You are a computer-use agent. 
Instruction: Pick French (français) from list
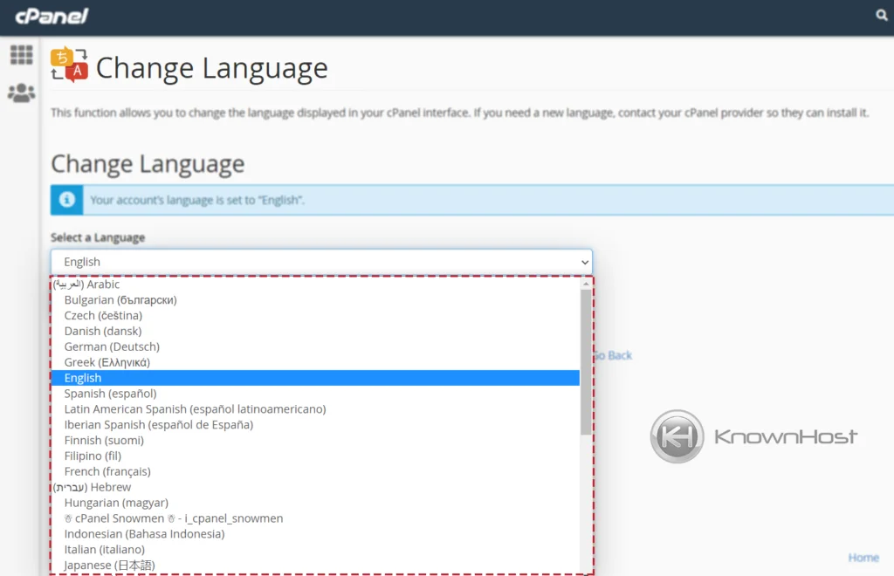pos(315,471)
